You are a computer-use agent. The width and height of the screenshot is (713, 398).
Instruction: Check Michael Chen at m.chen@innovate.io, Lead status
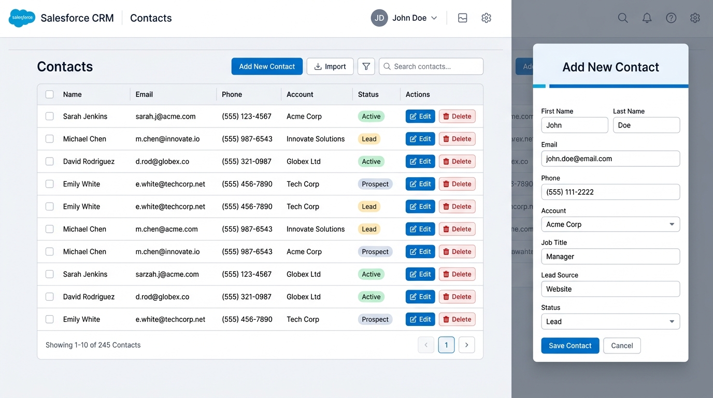point(50,139)
